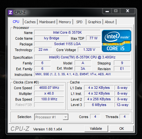Click the Specification text field
Screen dimensions: 142x139
82,57
